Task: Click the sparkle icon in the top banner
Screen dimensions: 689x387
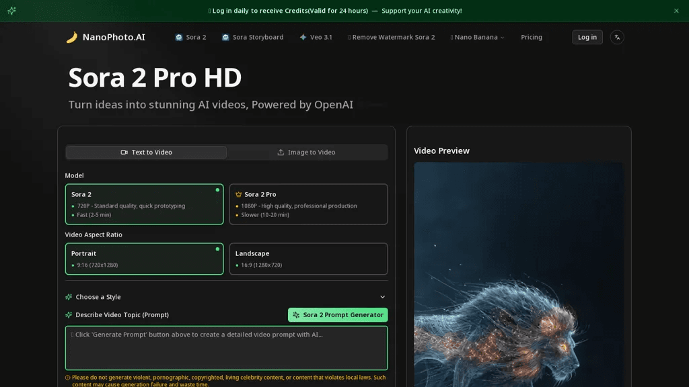Action: [x=12, y=11]
